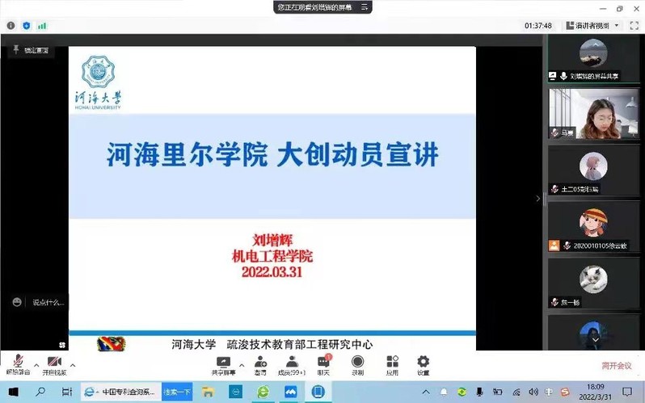Expand audio options arrow beside 解除静音
This screenshot has height=403, width=645.
(x=36, y=364)
